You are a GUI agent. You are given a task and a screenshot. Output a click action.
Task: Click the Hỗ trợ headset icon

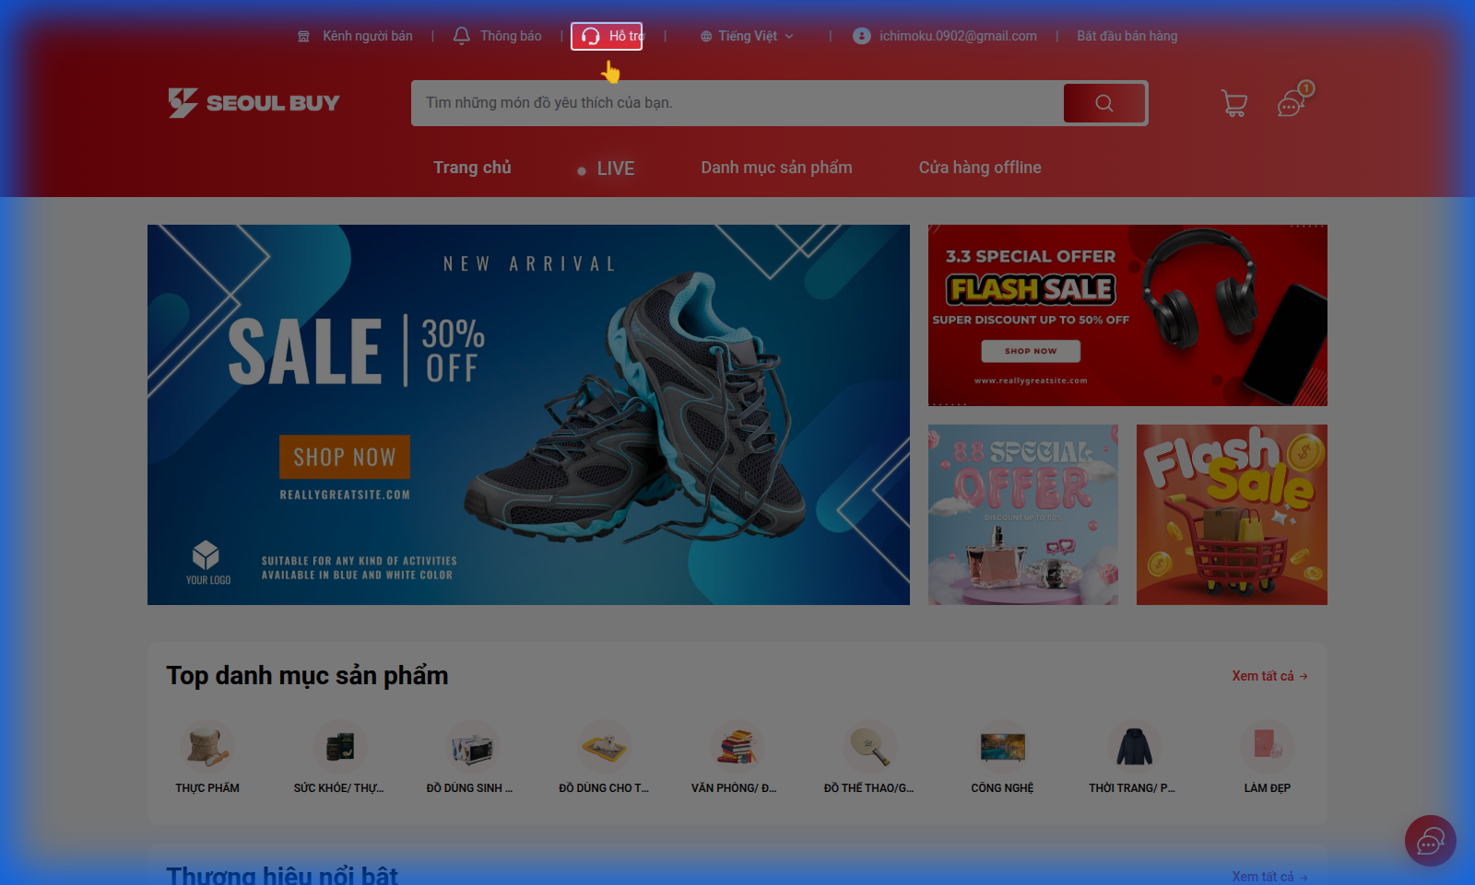coord(591,36)
